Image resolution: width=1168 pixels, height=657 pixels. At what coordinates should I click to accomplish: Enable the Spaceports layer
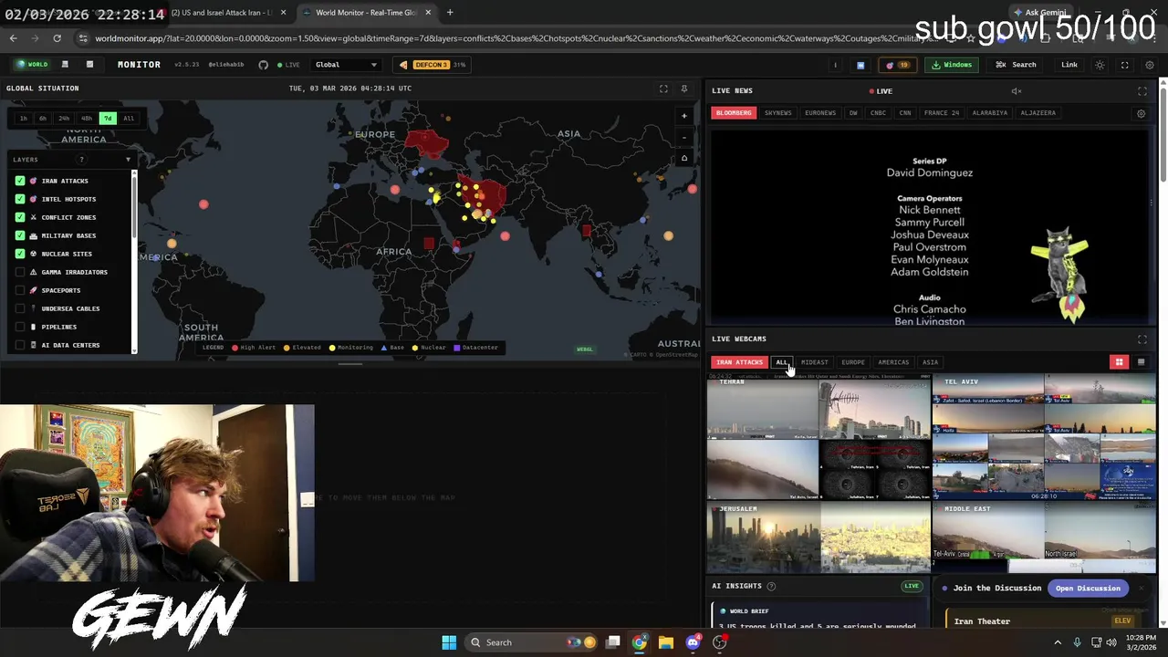[x=20, y=290]
